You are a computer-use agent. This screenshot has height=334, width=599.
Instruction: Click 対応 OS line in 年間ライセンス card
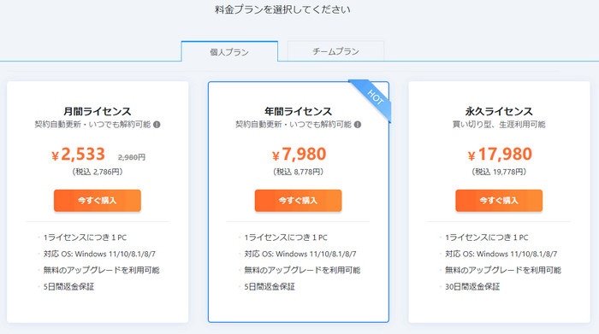[300, 254]
